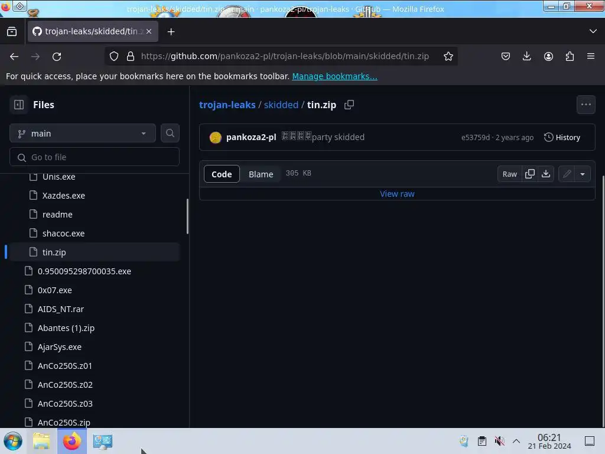The width and height of the screenshot is (605, 454).
Task: Open Firefox hamburger application menu
Action: (591, 56)
